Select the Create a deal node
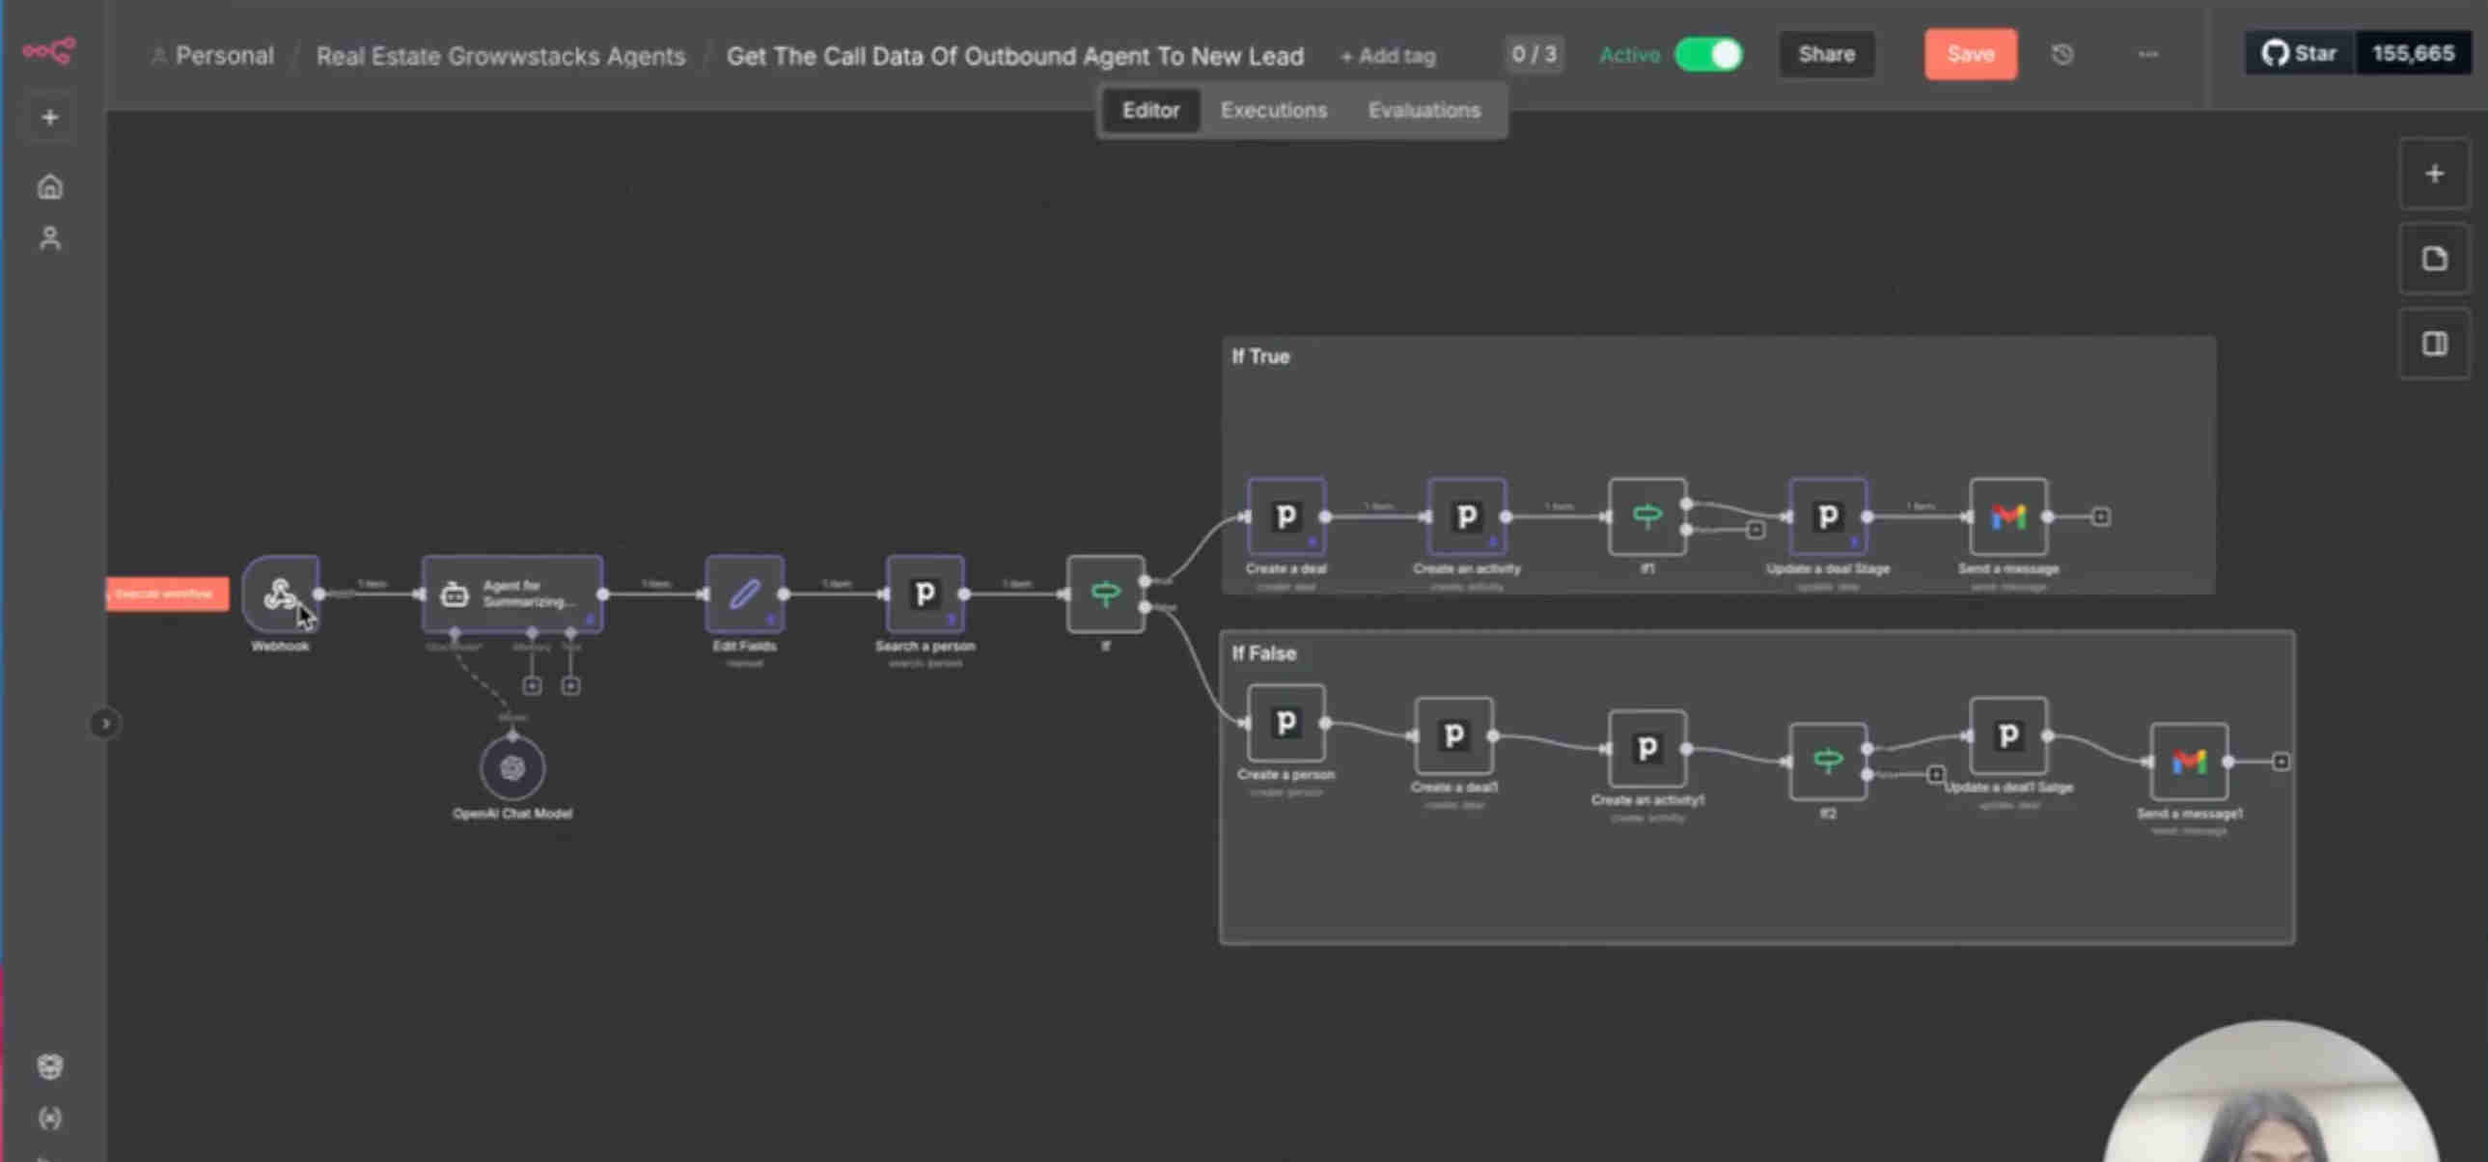The height and width of the screenshot is (1162, 2488). click(x=1285, y=516)
